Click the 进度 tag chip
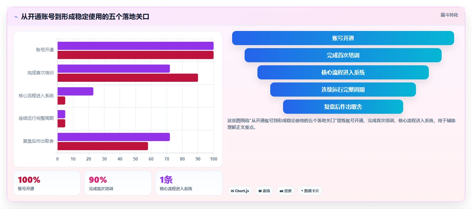 [285, 191]
